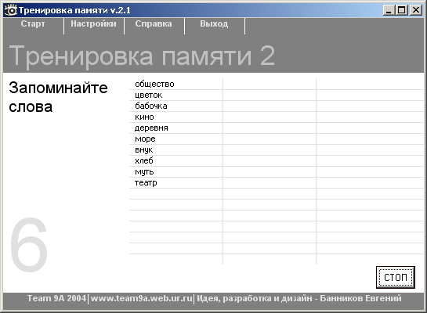
Task: Click the eye icon in title bar
Action: click(x=11, y=10)
